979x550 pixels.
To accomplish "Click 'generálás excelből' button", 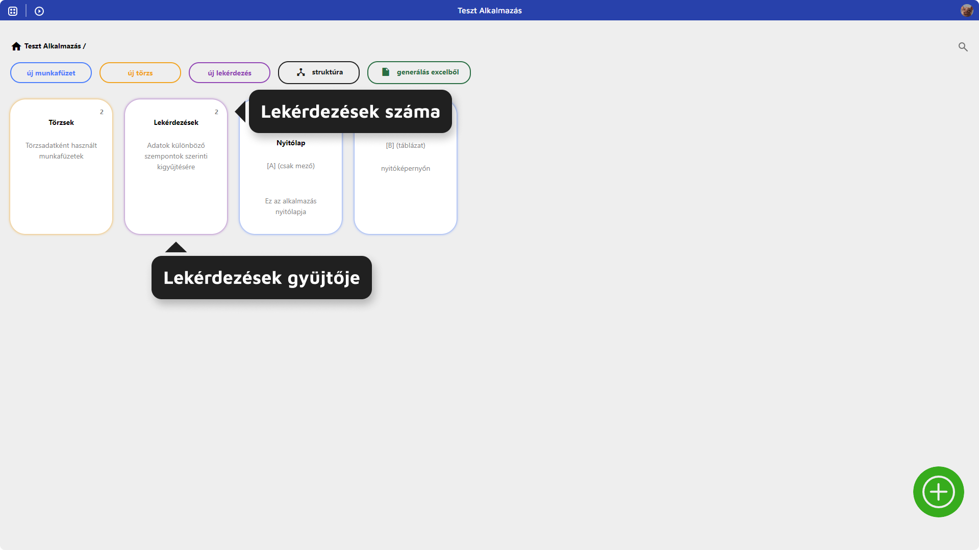I will 419,72.
